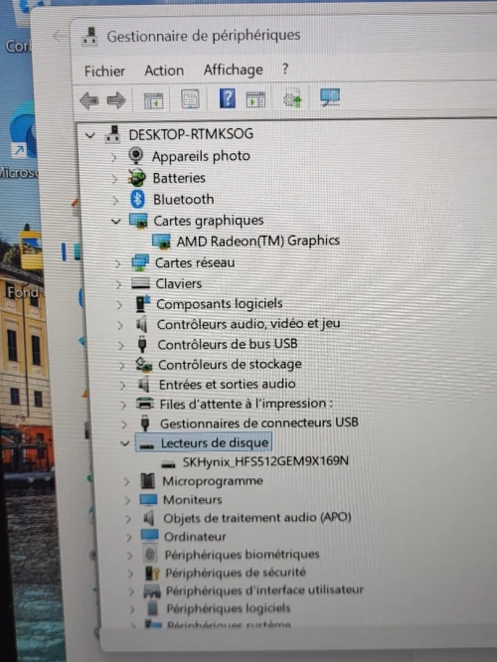Select Périphériques biométriques label

point(242,554)
